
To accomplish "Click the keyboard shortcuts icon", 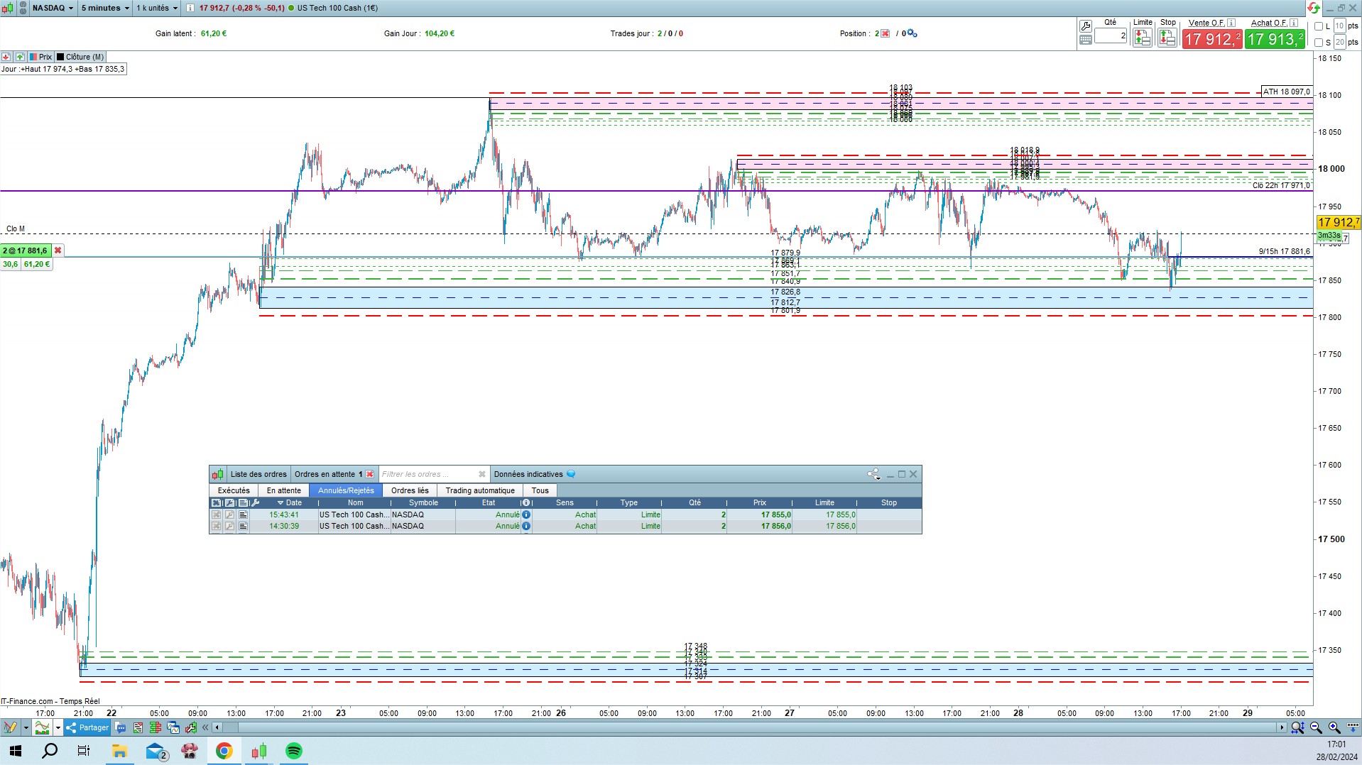I will (1085, 40).
